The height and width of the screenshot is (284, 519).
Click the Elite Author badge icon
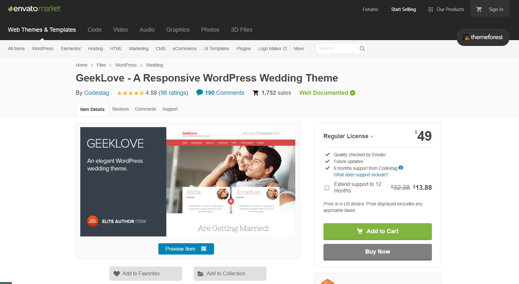[x=93, y=221]
